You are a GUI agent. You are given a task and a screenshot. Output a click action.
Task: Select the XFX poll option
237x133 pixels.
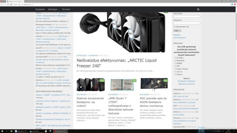175,66
